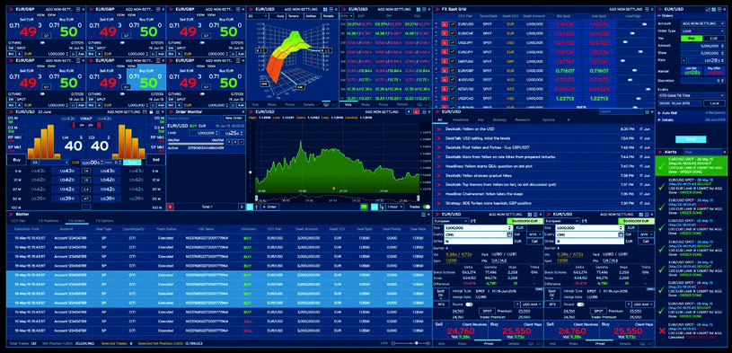Open USD Amt dropdown in right option pricer
732x353 pixels.
tap(643, 304)
